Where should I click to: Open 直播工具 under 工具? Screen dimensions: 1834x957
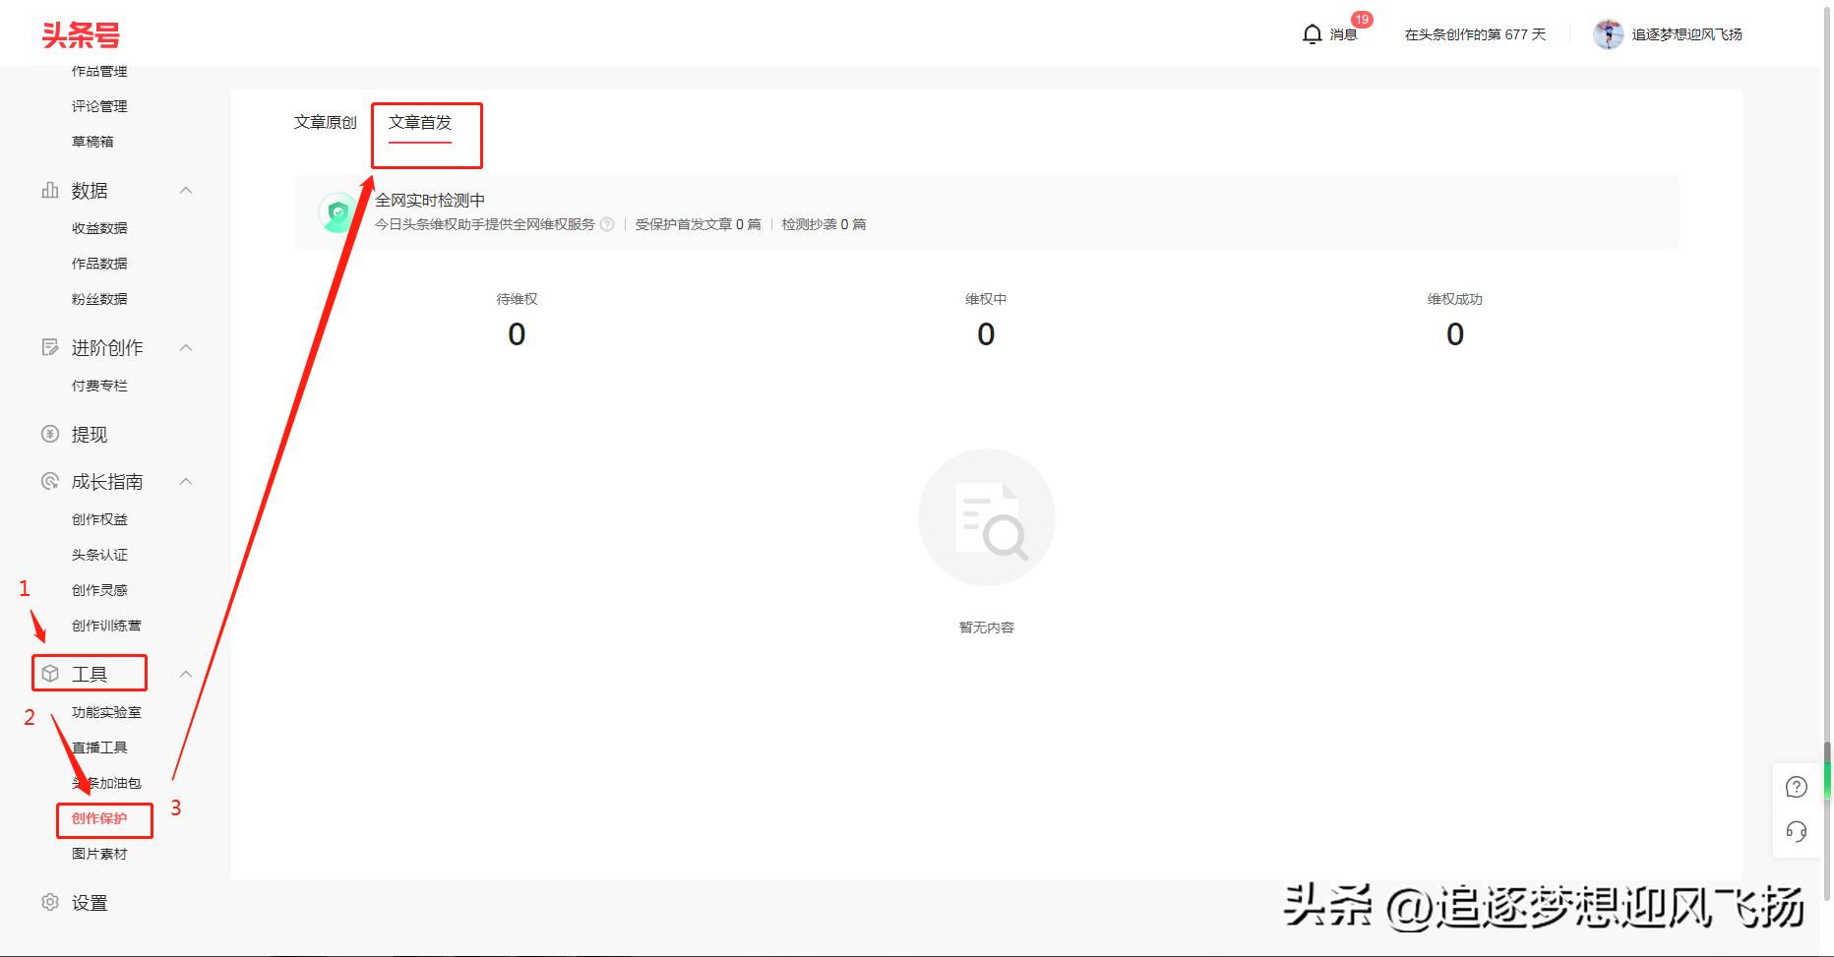click(99, 748)
